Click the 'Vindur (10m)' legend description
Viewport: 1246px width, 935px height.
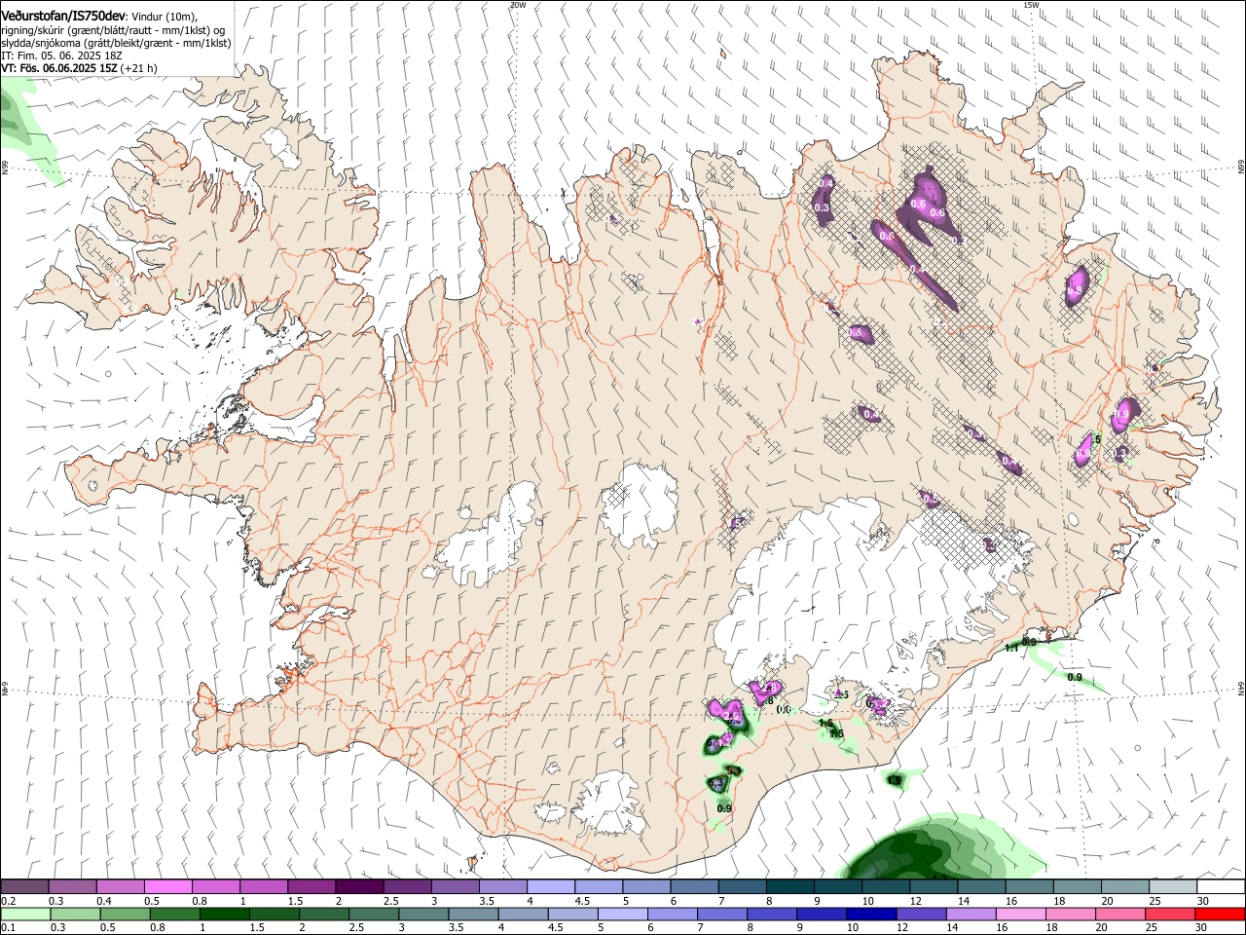click(x=164, y=17)
